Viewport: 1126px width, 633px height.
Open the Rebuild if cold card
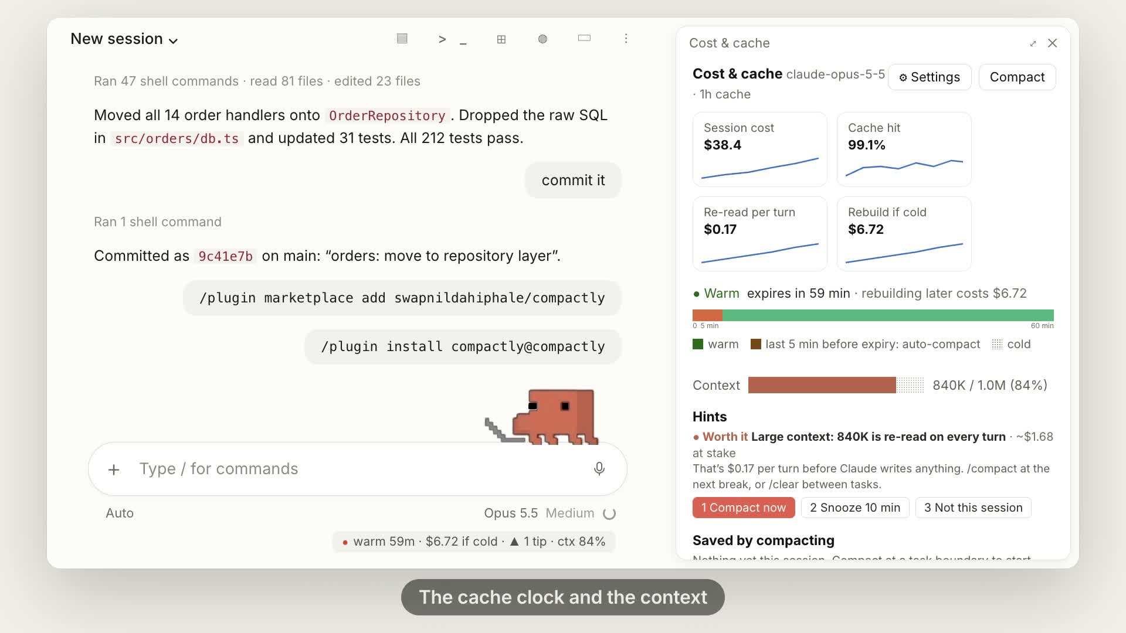point(904,234)
